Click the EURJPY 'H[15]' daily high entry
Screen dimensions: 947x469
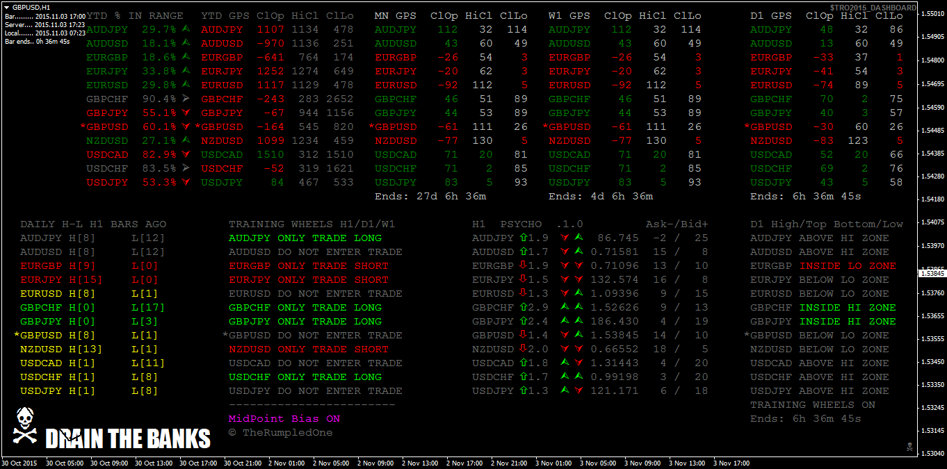86,279
